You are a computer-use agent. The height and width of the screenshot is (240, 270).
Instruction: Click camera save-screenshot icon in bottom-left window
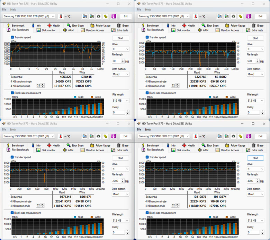99,136
